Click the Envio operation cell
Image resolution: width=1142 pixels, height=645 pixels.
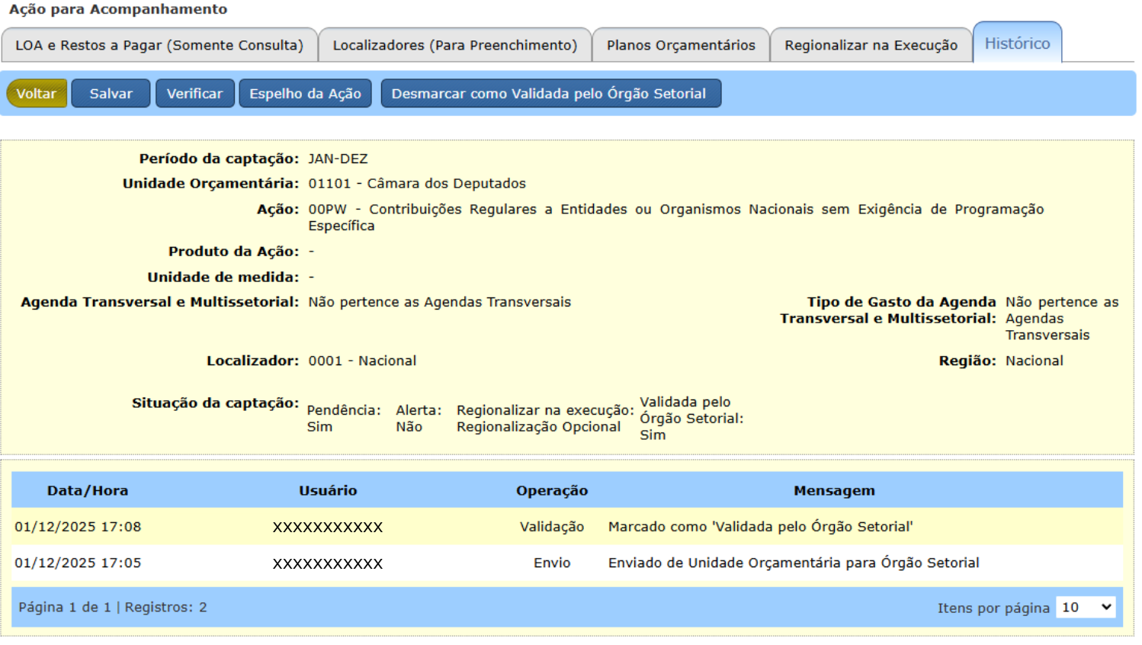[552, 563]
